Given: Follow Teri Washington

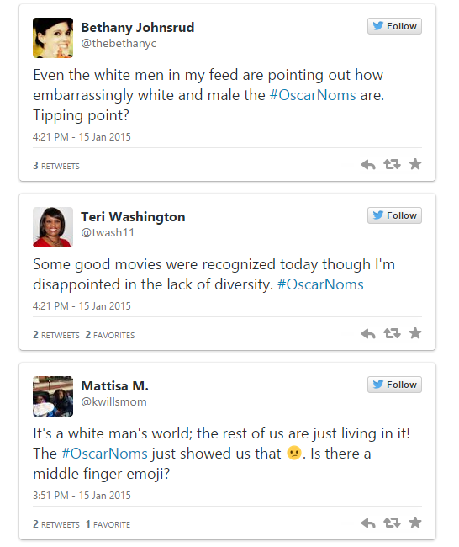Looking at the screenshot, I should pos(394,215).
